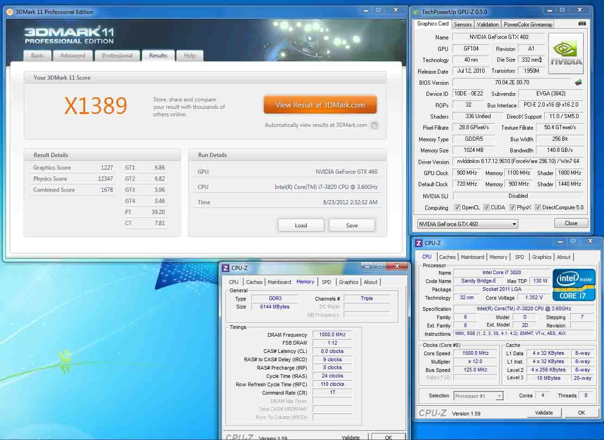Click the GT4 3.46 result row

(145, 201)
